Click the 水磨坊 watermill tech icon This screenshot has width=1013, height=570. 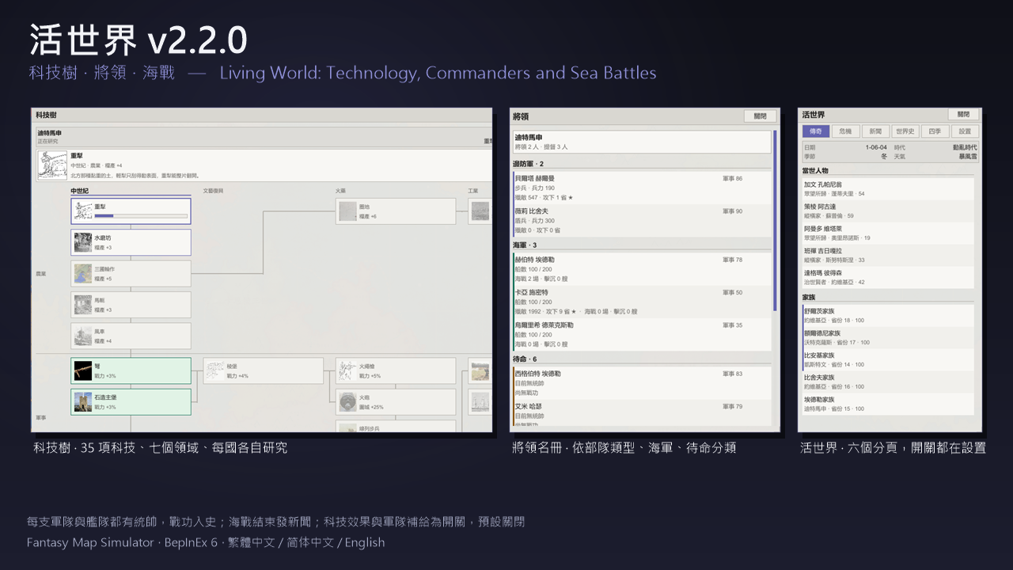point(83,242)
